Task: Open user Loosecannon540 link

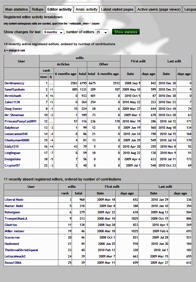Action: [16, 134]
